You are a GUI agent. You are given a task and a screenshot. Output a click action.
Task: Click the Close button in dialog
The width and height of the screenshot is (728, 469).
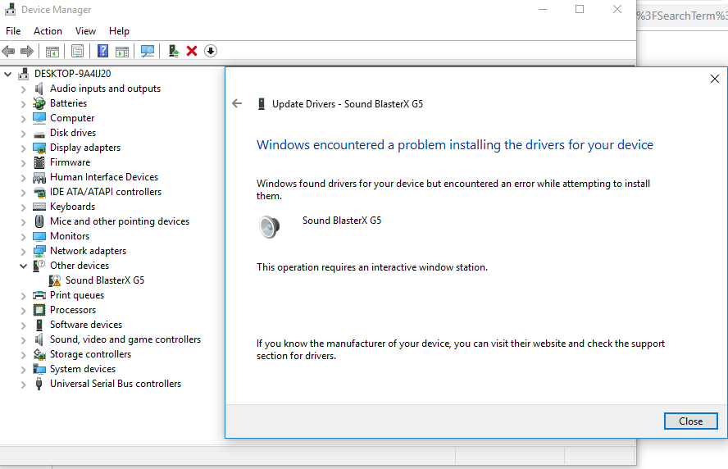pyautogui.click(x=690, y=421)
